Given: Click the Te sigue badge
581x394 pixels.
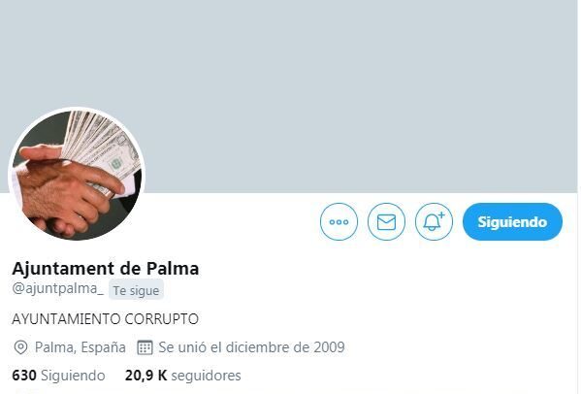Looking at the screenshot, I should [x=136, y=290].
